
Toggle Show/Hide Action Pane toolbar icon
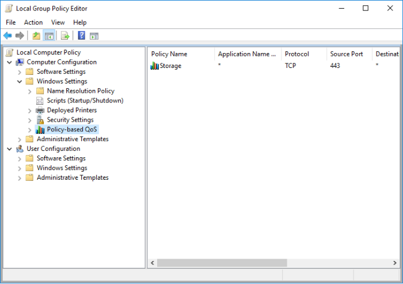[94, 36]
